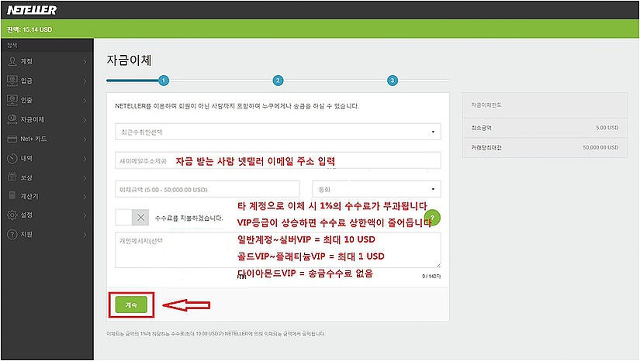Click the 계산기 calculator icon
This screenshot has height=361, width=640.
point(12,195)
